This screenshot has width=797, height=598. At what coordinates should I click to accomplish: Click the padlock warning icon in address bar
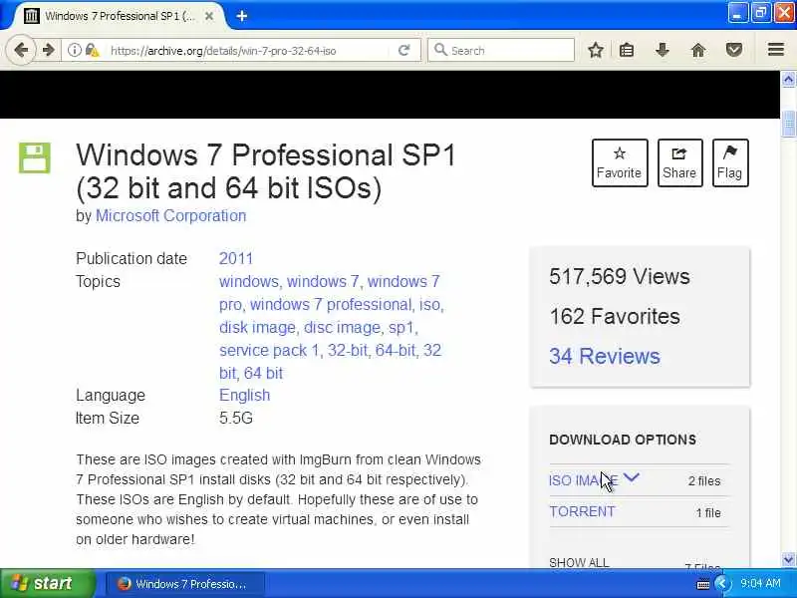pos(92,51)
